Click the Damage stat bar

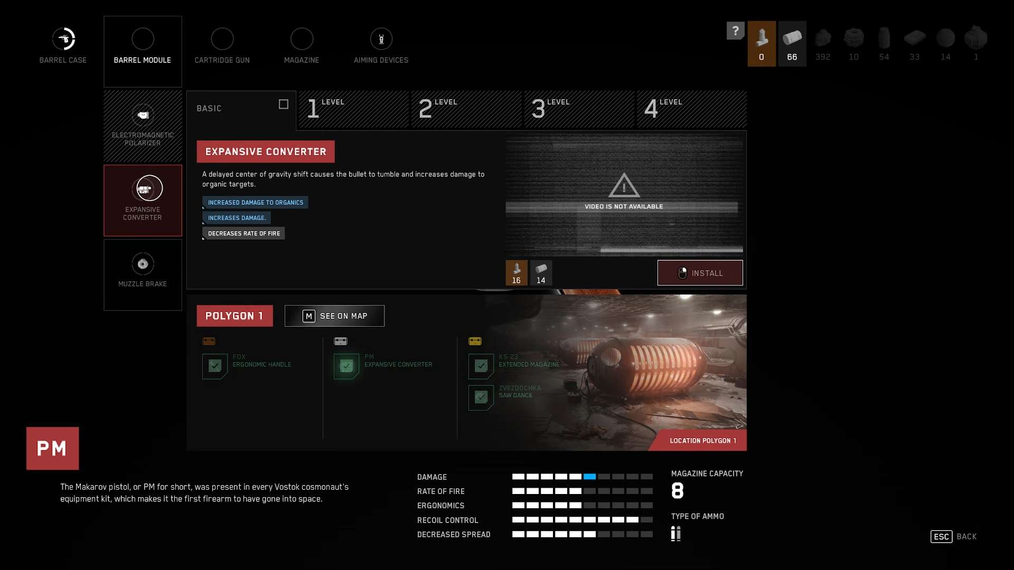coord(583,477)
